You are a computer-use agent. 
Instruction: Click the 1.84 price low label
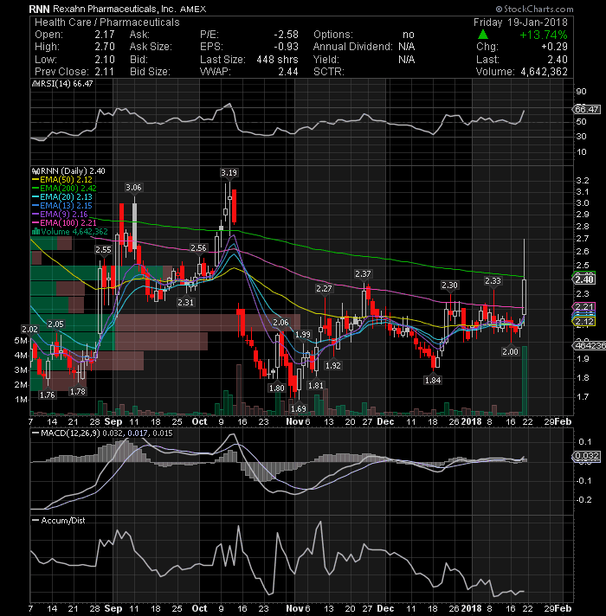(433, 380)
